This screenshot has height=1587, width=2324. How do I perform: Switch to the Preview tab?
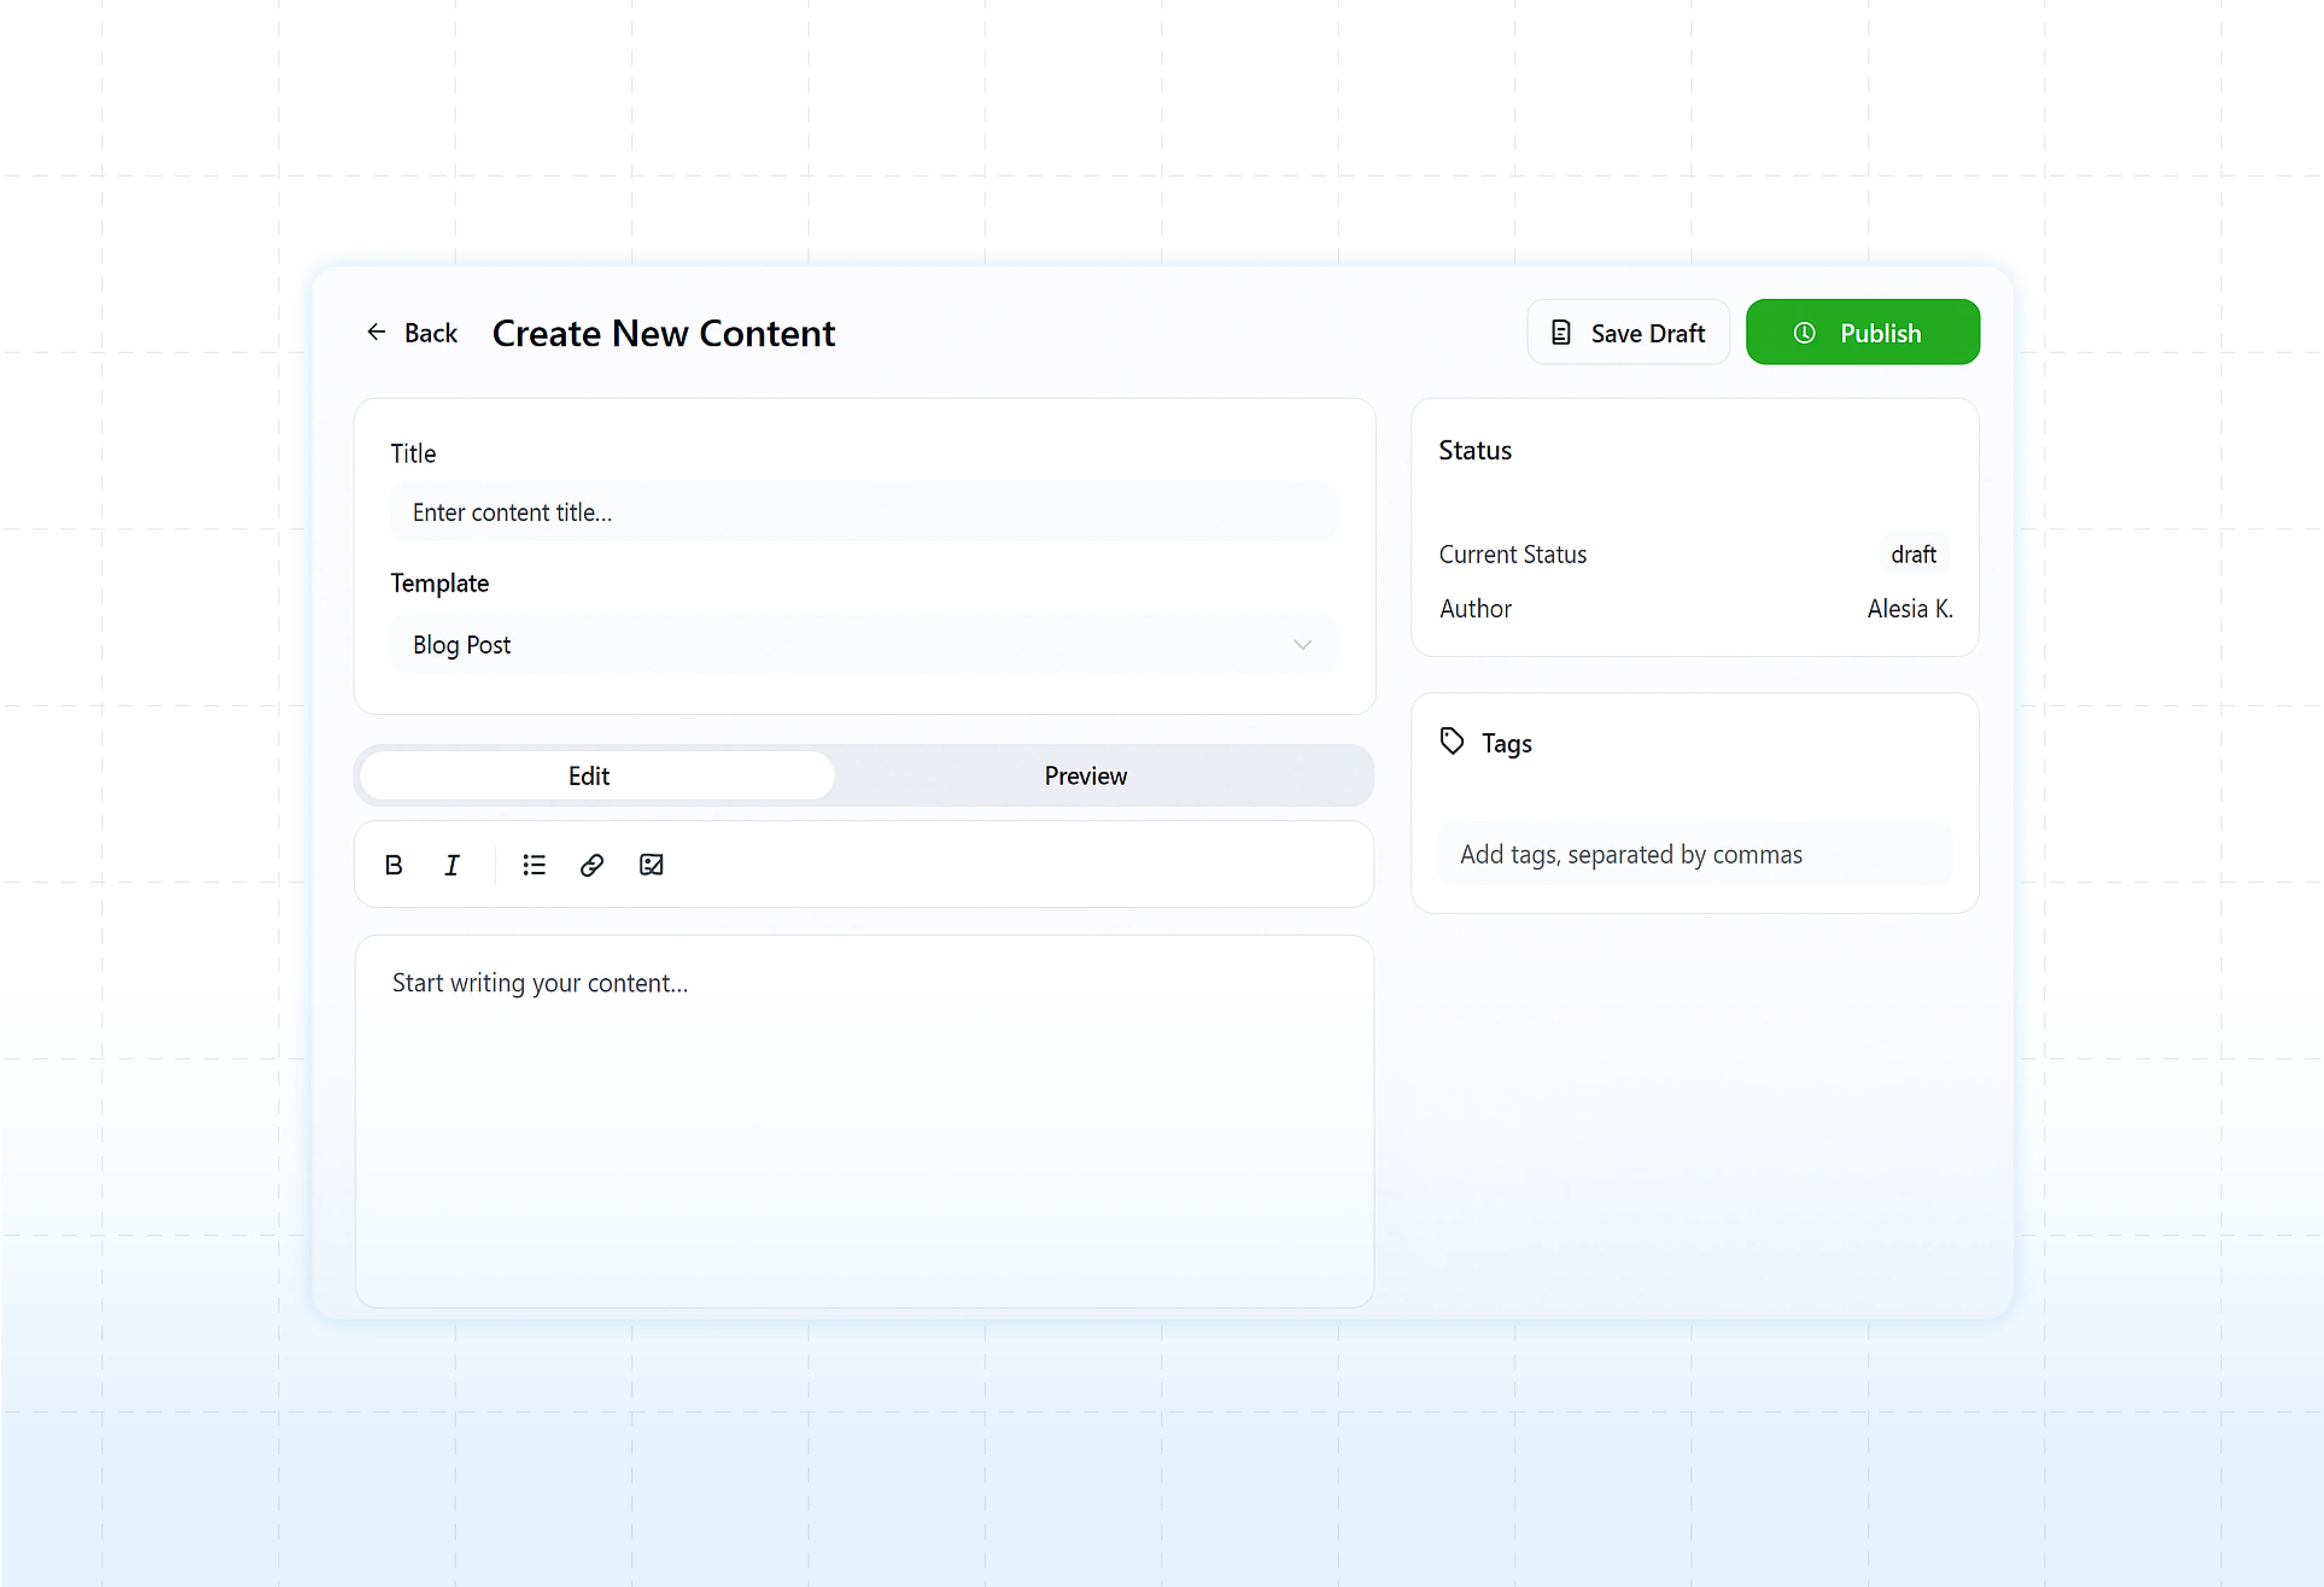tap(1085, 776)
